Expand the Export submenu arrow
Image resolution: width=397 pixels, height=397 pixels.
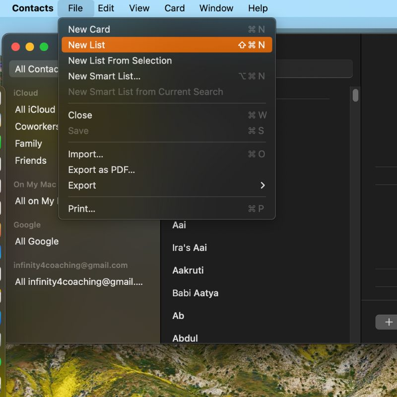click(263, 185)
